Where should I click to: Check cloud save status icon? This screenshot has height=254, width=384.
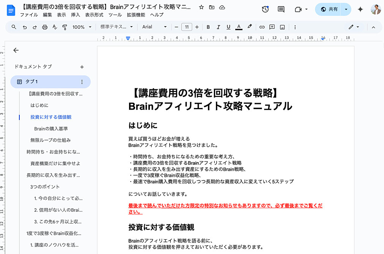tap(222, 7)
